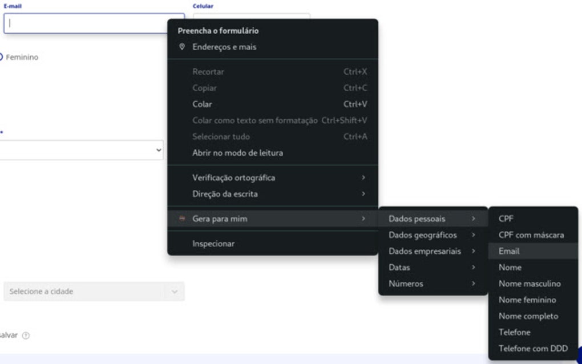Viewport: 582px width, 364px height.
Task: Select Telefone com DDD generator option
Action: [533, 347]
